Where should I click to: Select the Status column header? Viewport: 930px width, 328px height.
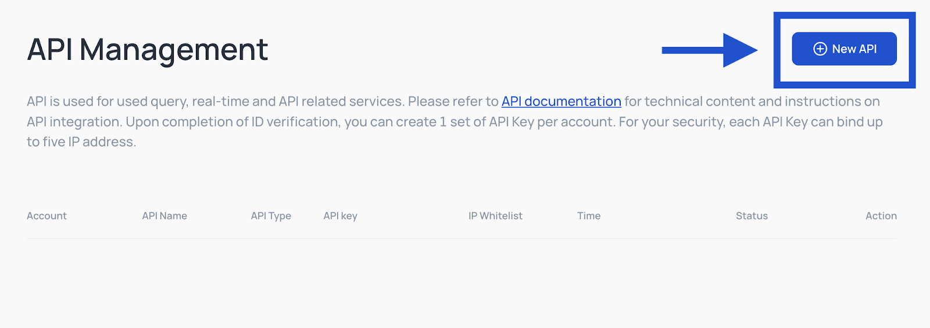point(752,216)
